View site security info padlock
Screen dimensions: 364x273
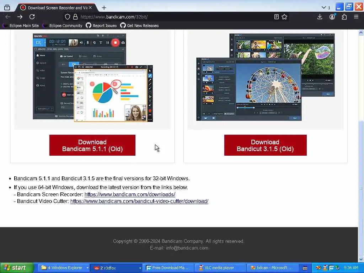tap(75, 17)
